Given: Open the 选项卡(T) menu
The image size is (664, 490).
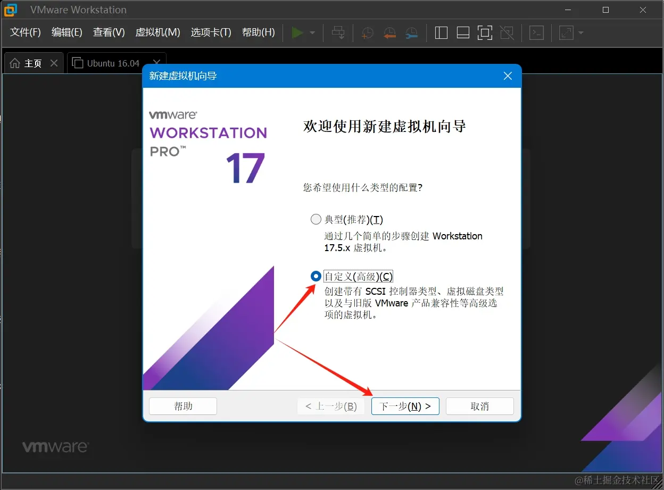Looking at the screenshot, I should click(211, 32).
